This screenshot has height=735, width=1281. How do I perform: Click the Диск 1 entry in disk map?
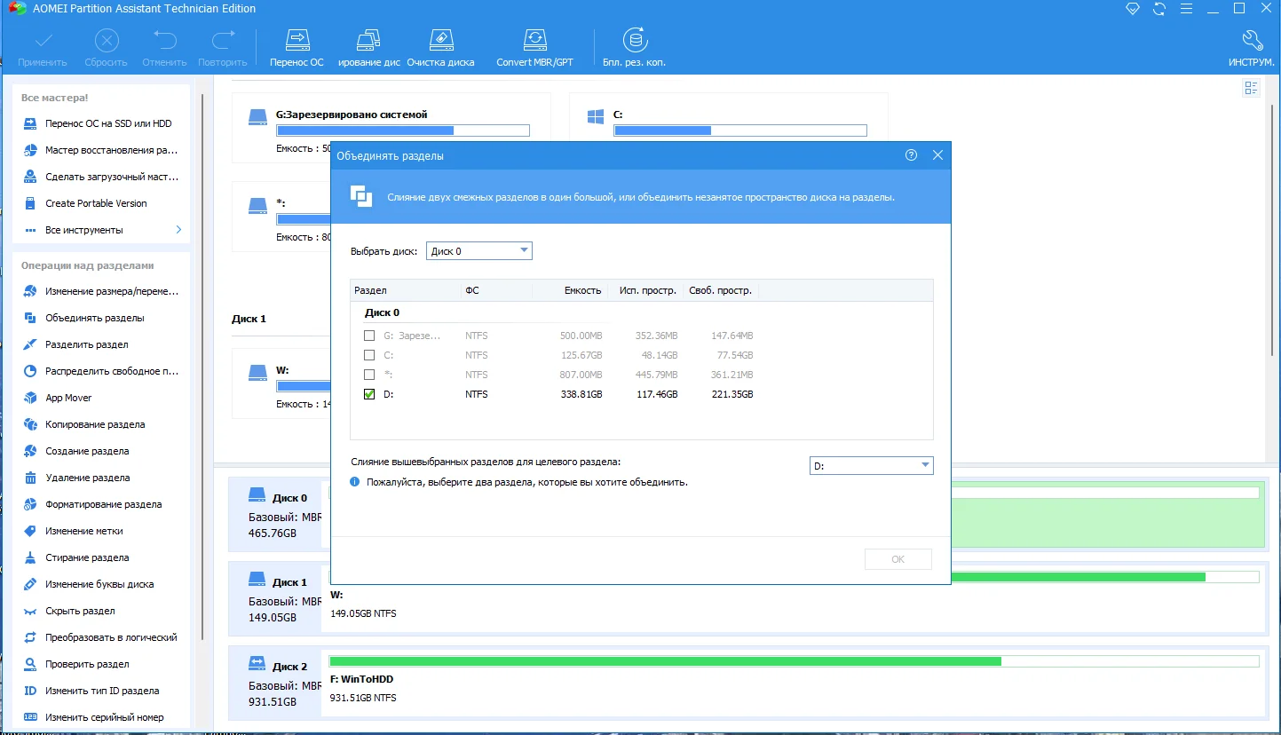tap(277, 599)
